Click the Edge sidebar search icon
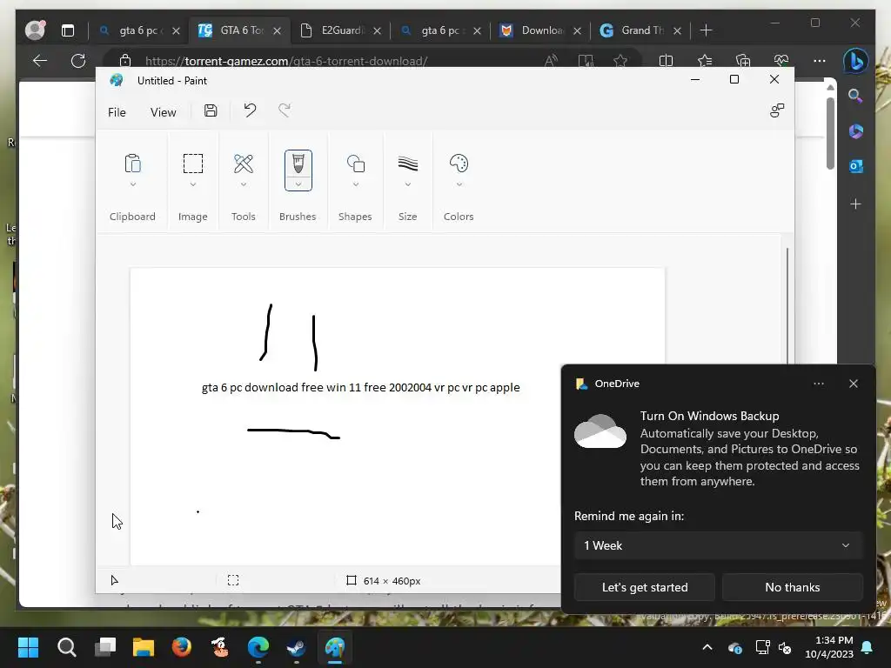 tap(855, 96)
